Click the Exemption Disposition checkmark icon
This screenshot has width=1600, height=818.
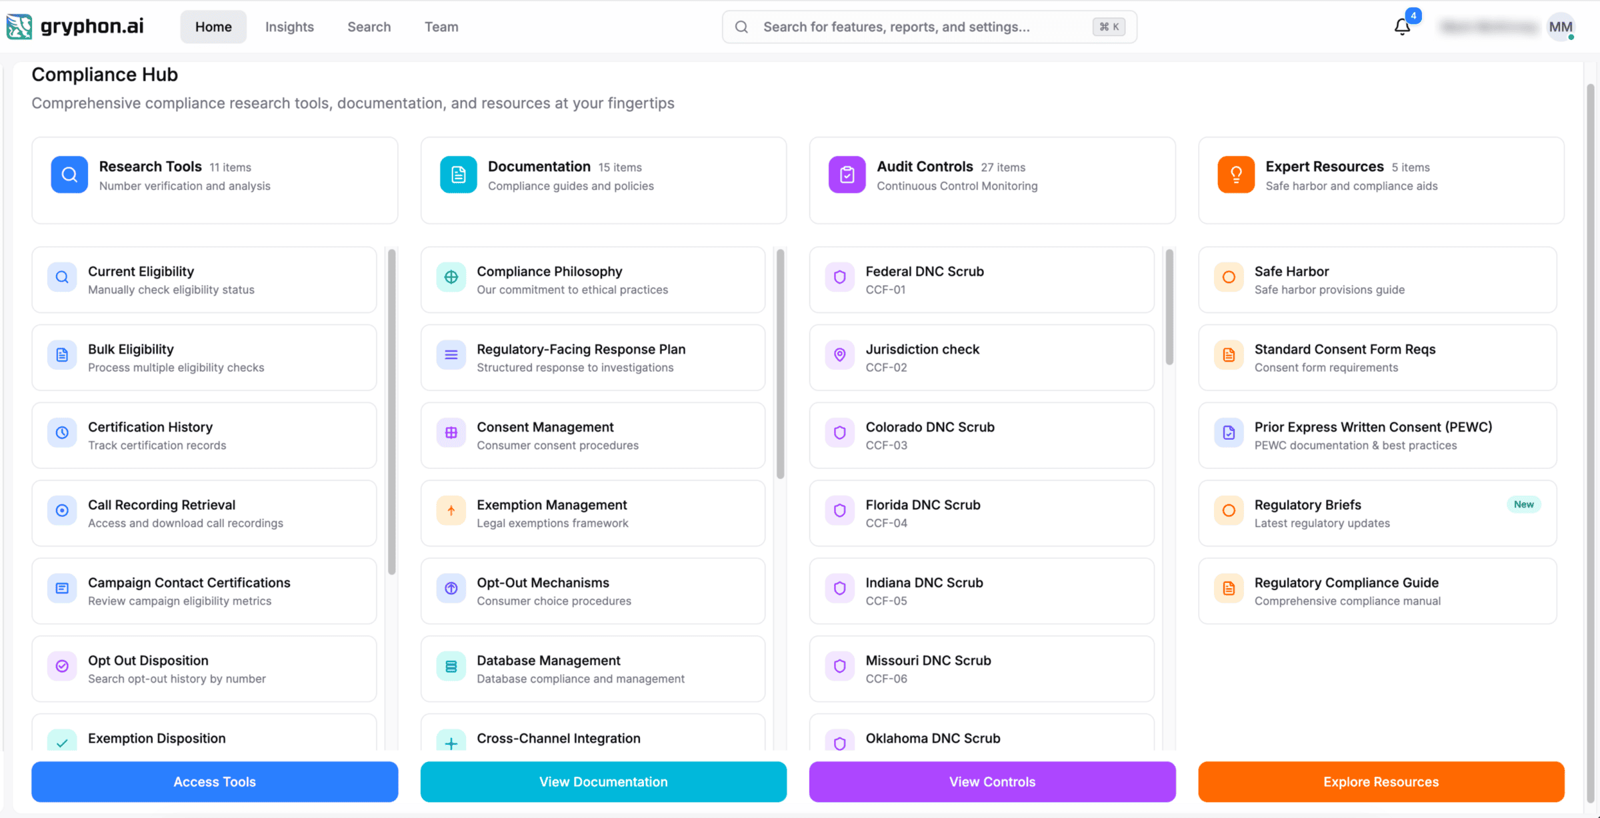pos(62,742)
